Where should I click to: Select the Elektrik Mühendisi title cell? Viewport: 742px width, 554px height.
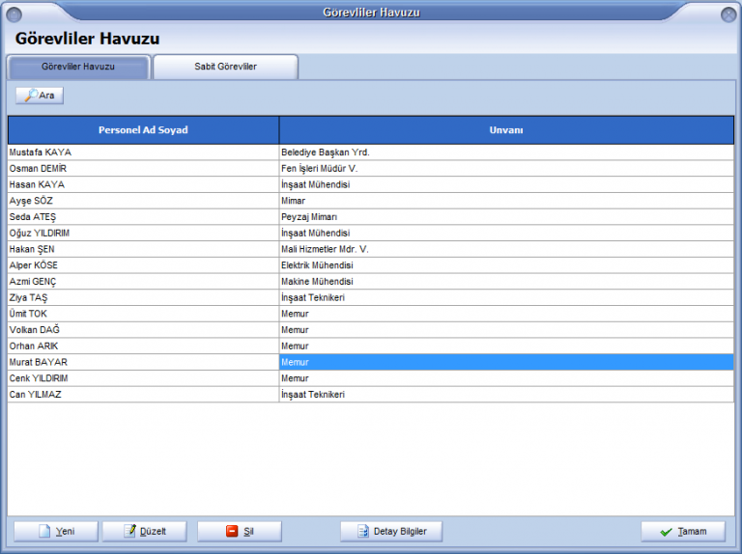point(318,265)
